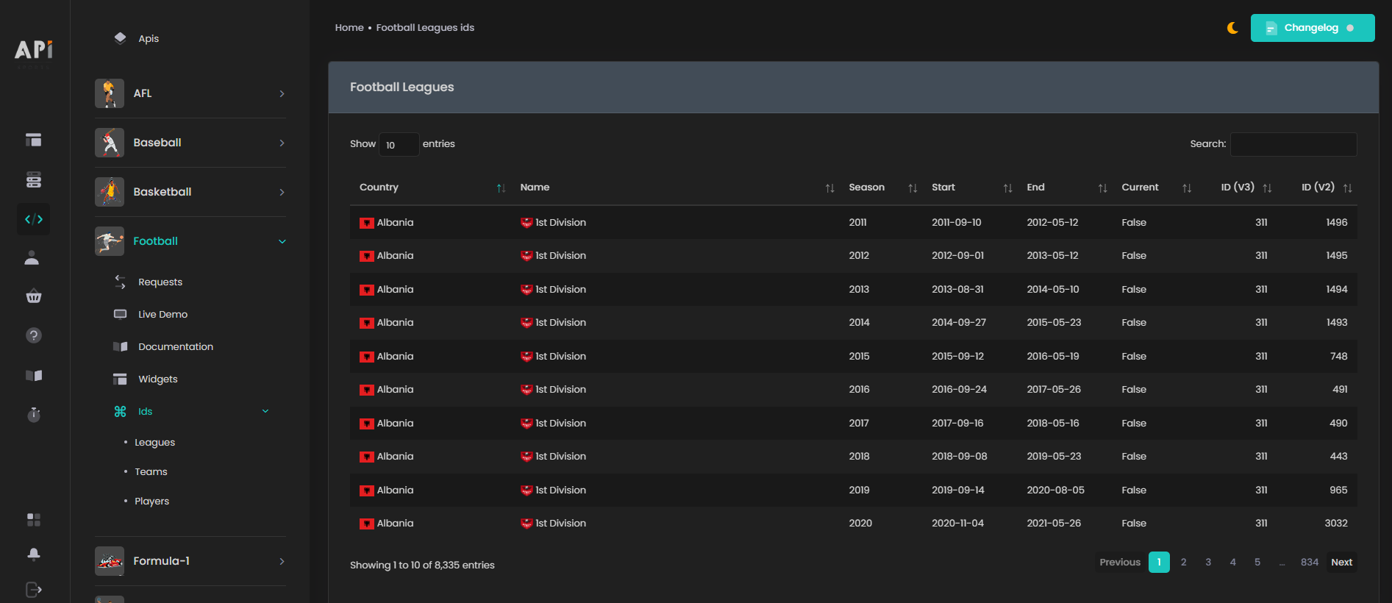The height and width of the screenshot is (603, 1392).
Task: Click the Requests arrows icon in Football menu
Action: click(x=121, y=282)
